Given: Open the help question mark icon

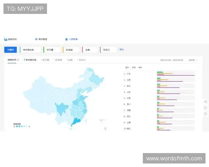Looking at the screenshot, I should coord(205,114).
